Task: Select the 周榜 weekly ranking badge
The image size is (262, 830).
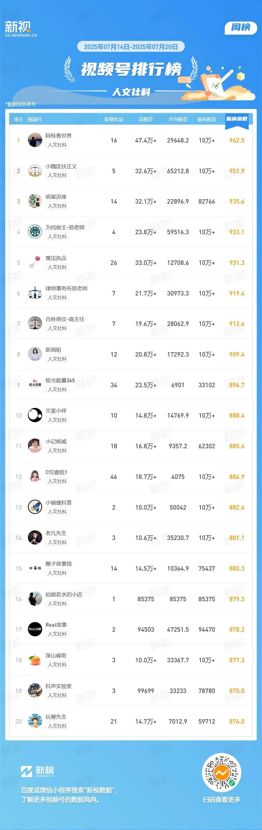Action: [241, 28]
